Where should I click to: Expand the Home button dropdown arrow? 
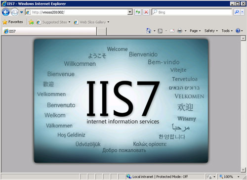click(x=155, y=31)
